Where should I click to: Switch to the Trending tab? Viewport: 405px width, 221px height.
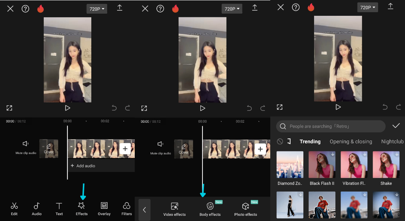(x=310, y=141)
